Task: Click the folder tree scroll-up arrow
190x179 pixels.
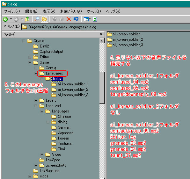Action: (102, 41)
